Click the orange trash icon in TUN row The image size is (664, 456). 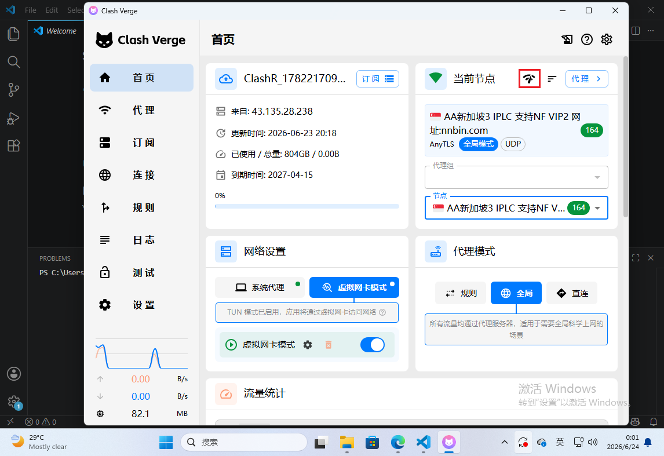coord(328,345)
